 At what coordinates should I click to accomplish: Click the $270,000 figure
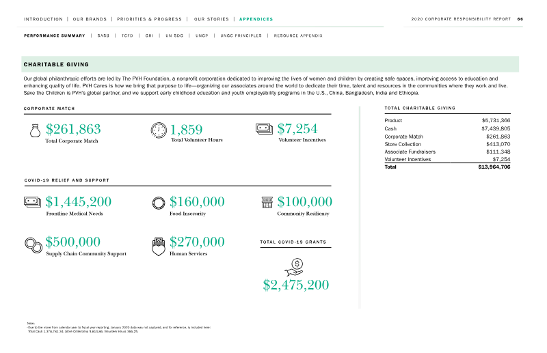[x=197, y=242]
